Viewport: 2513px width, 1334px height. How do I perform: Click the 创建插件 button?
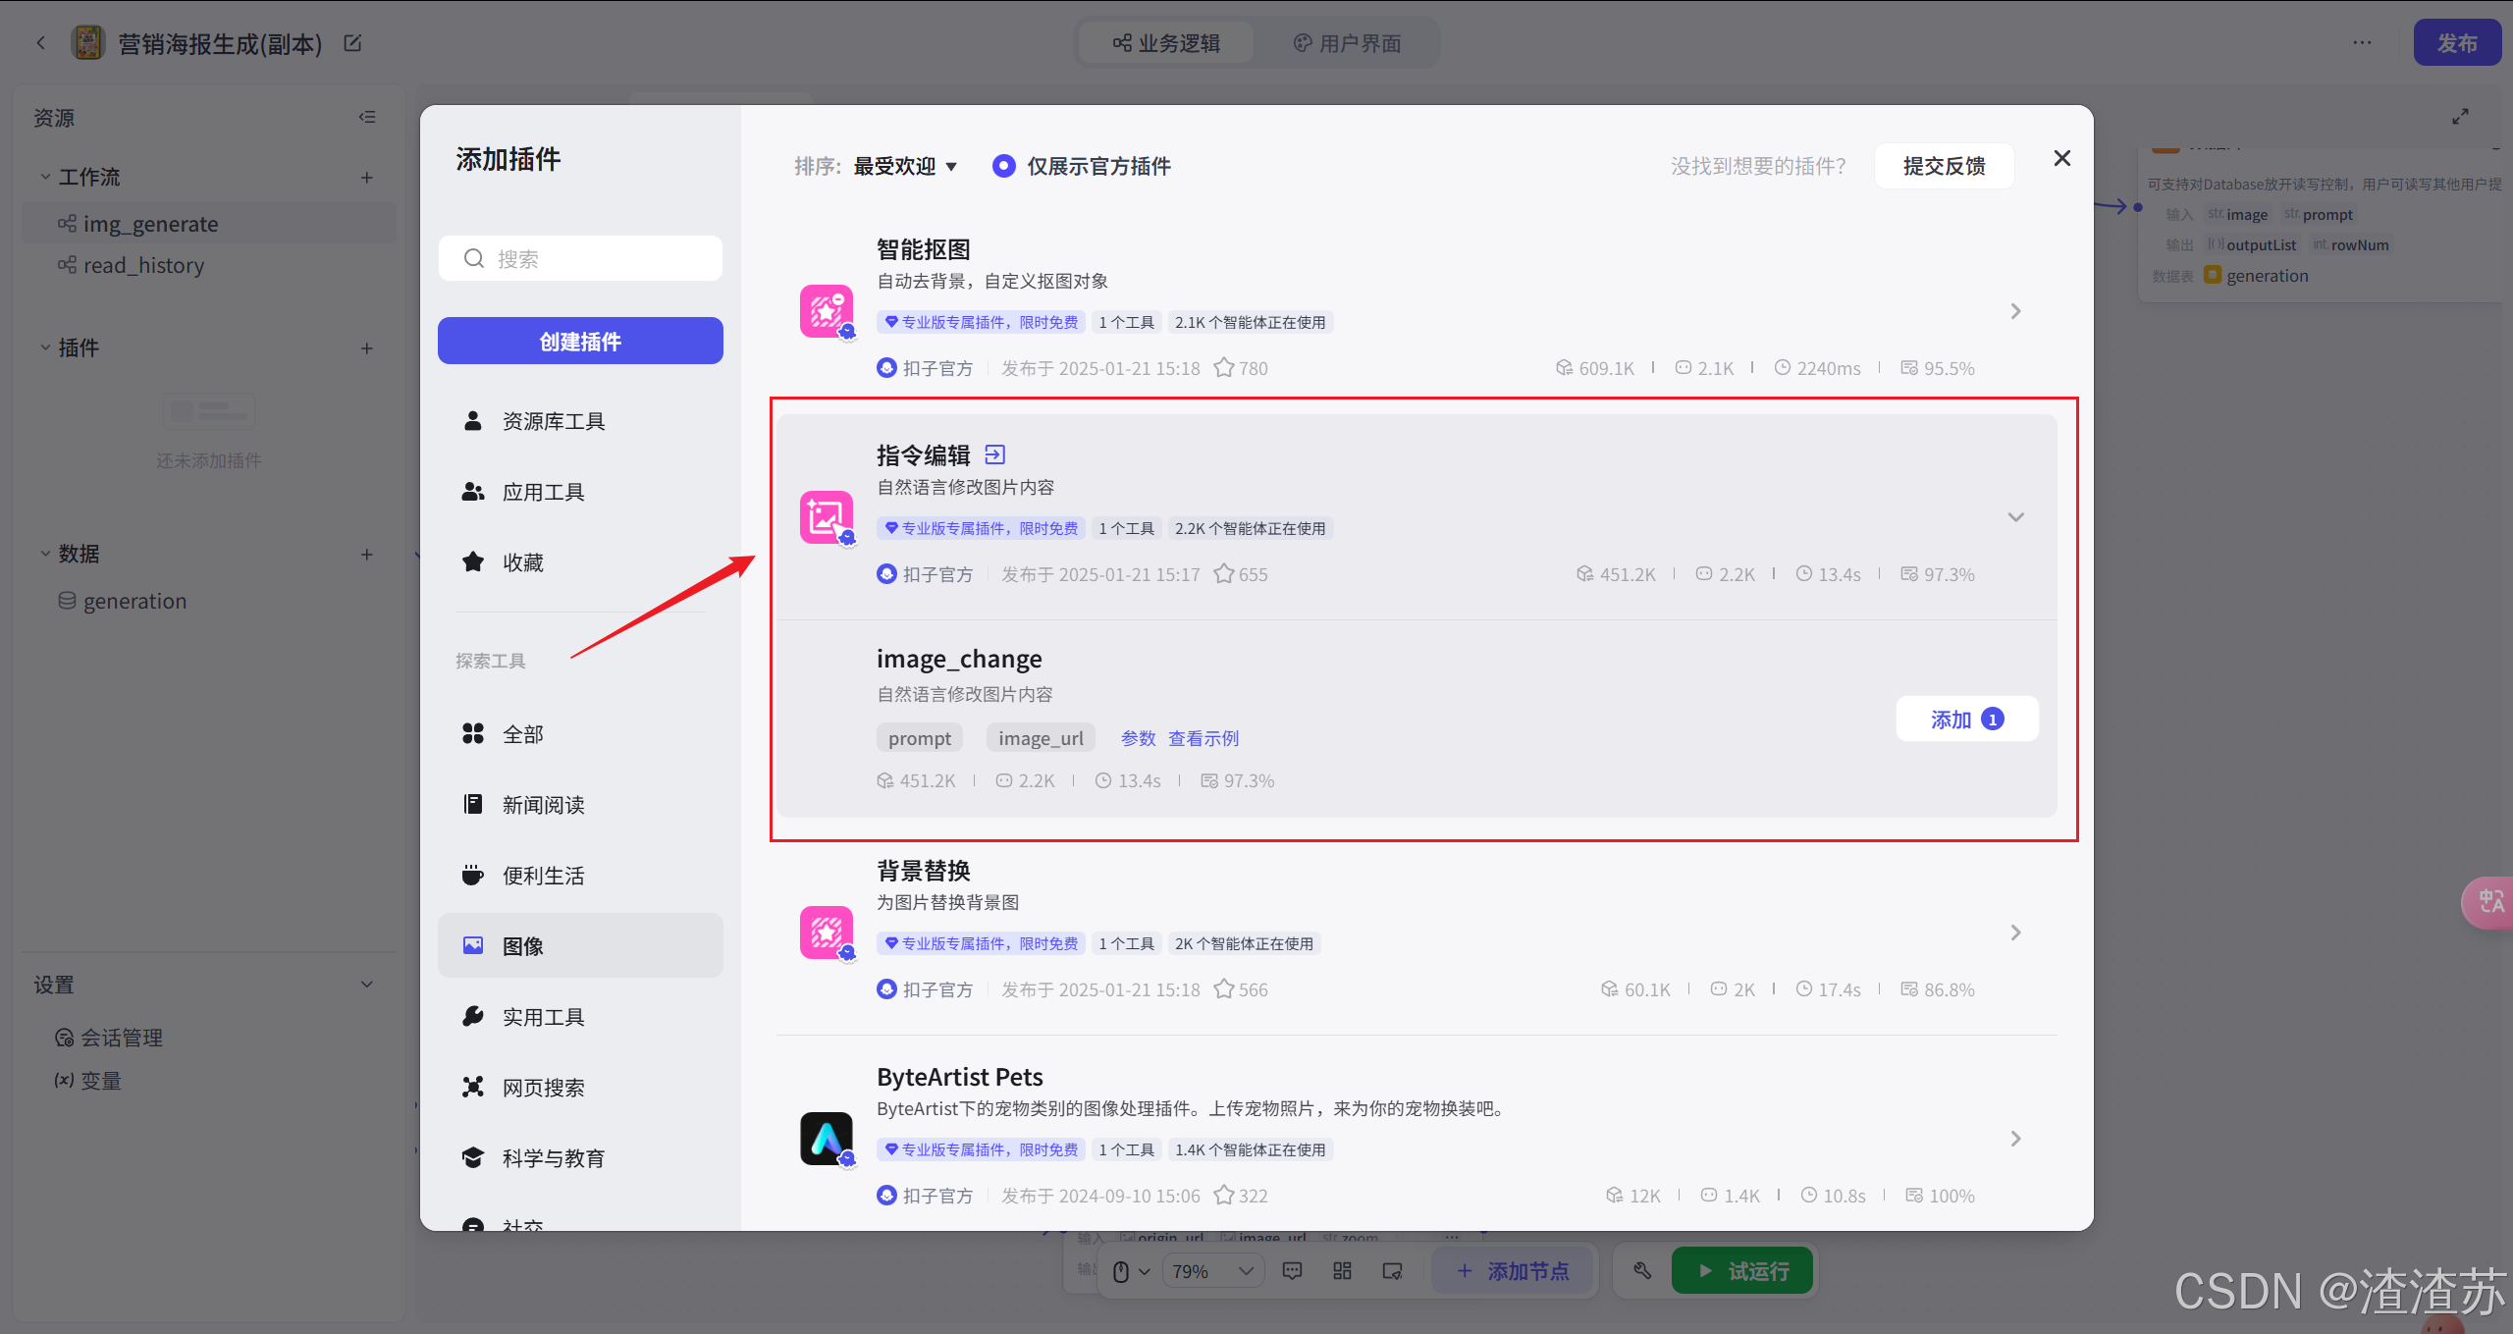(x=579, y=341)
